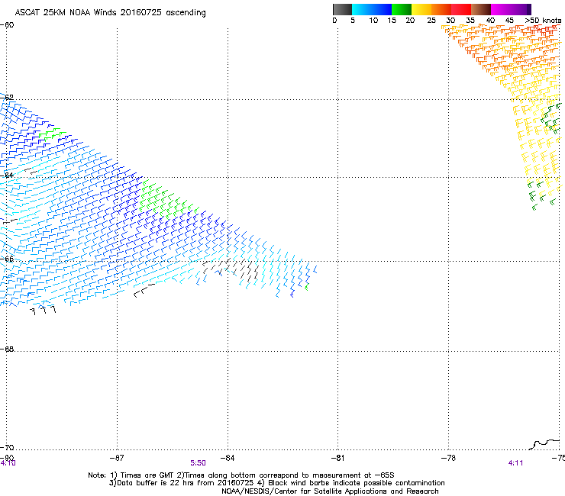Click the green 15-20 knots color segment
565x496 pixels.
[x=402, y=9]
